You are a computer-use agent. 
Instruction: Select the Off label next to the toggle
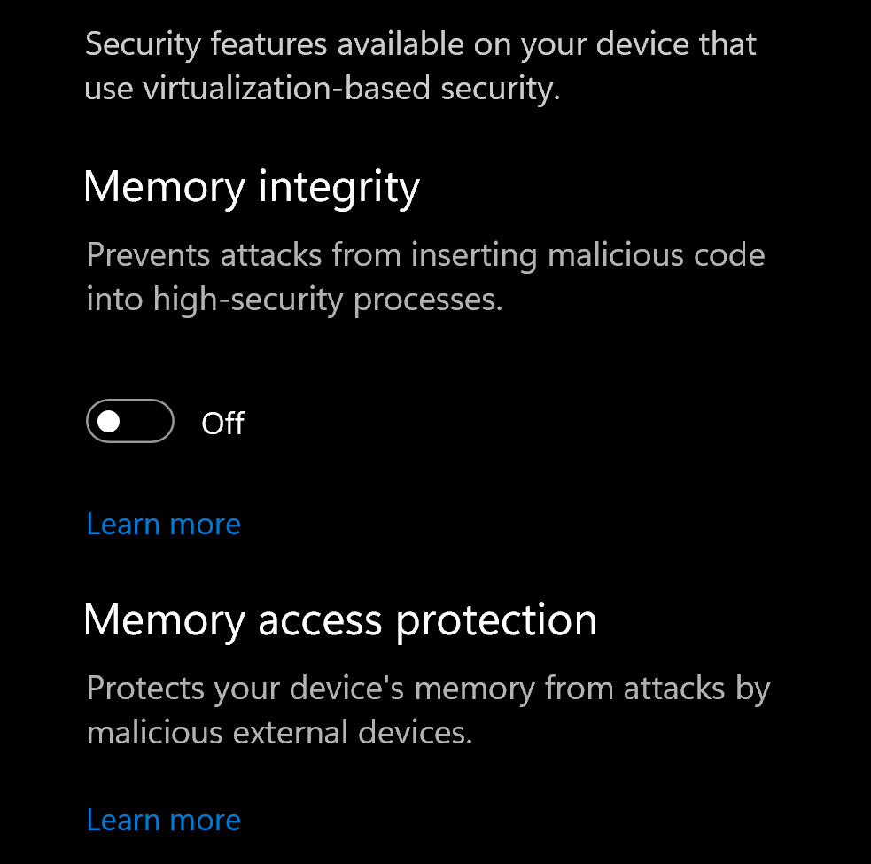pos(222,423)
